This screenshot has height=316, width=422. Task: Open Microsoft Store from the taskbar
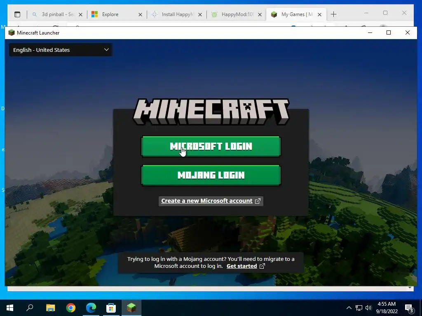pos(111,308)
